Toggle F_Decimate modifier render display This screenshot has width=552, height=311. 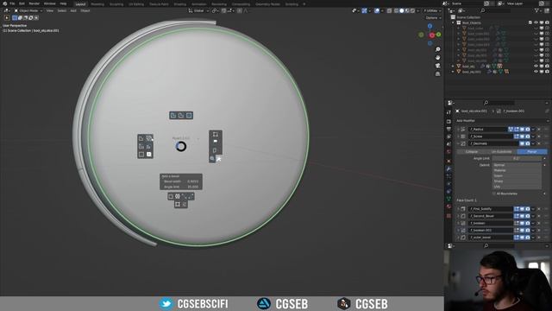click(528, 143)
